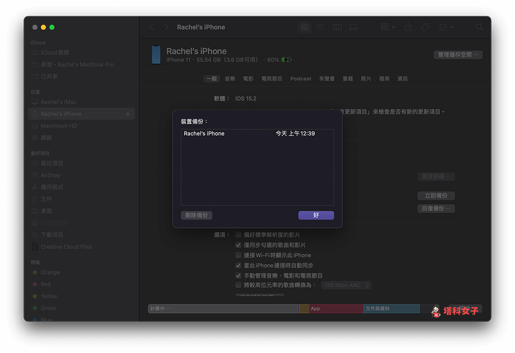This screenshot has width=515, height=353.
Task: Click the back navigation arrow in Finder toolbar
Action: [x=151, y=27]
